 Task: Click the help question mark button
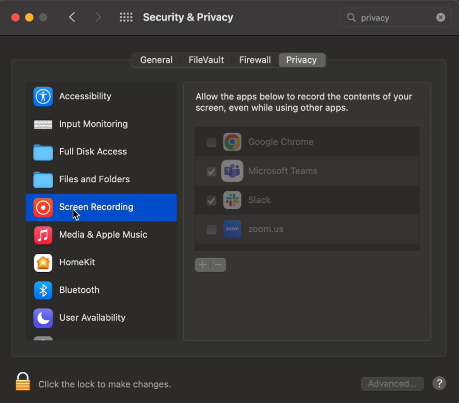coord(439,384)
